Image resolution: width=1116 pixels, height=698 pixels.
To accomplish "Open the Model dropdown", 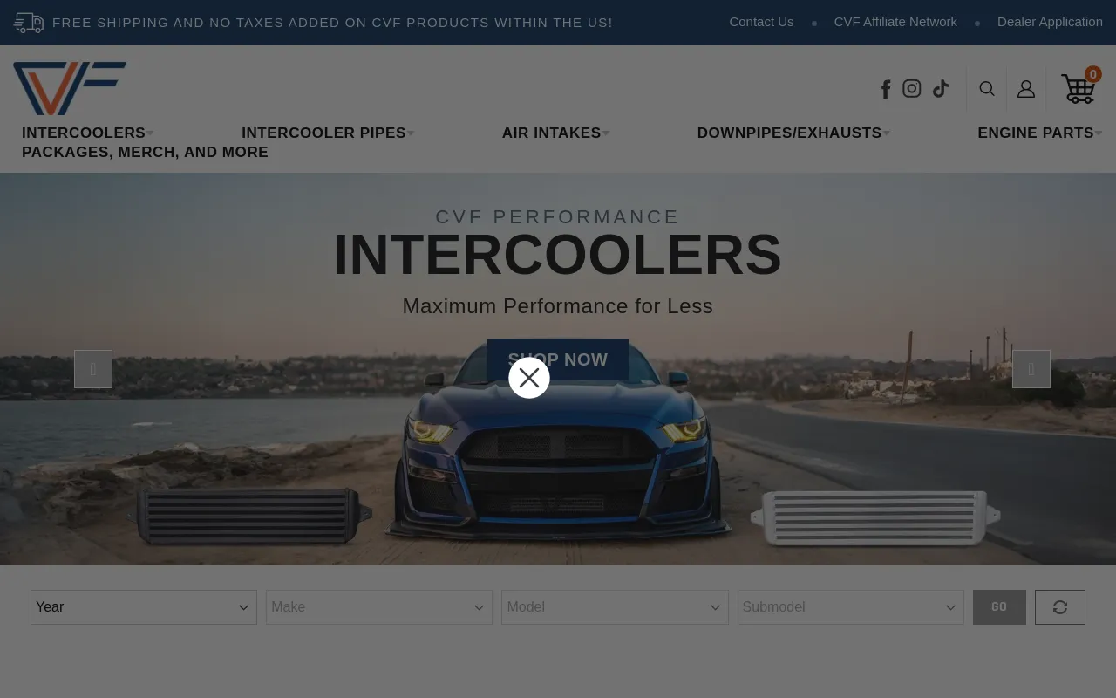I will click(x=615, y=606).
